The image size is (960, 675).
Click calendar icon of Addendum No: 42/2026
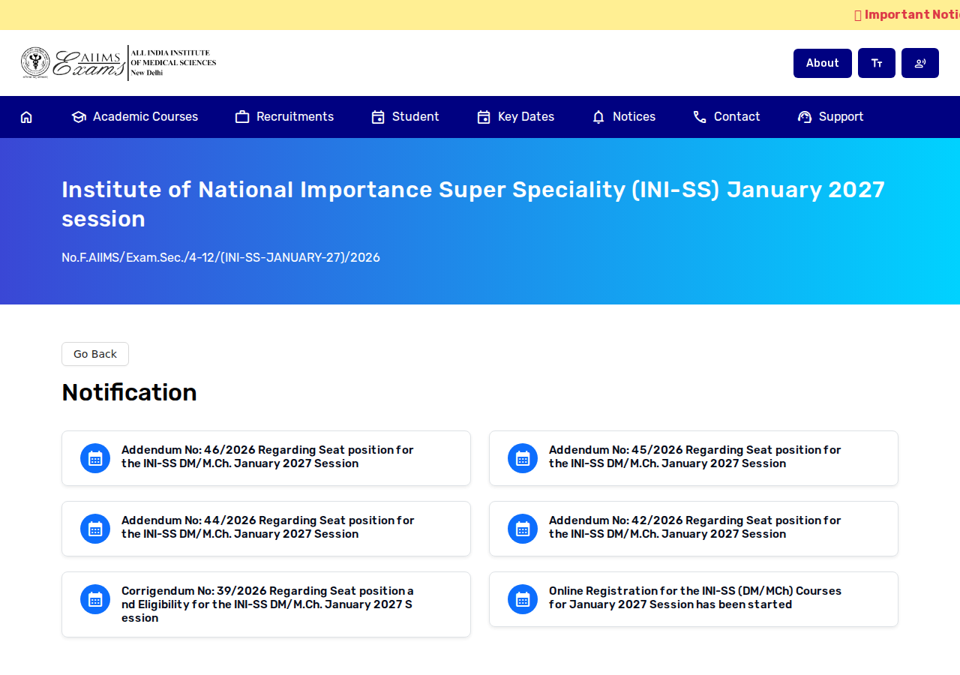pos(523,529)
